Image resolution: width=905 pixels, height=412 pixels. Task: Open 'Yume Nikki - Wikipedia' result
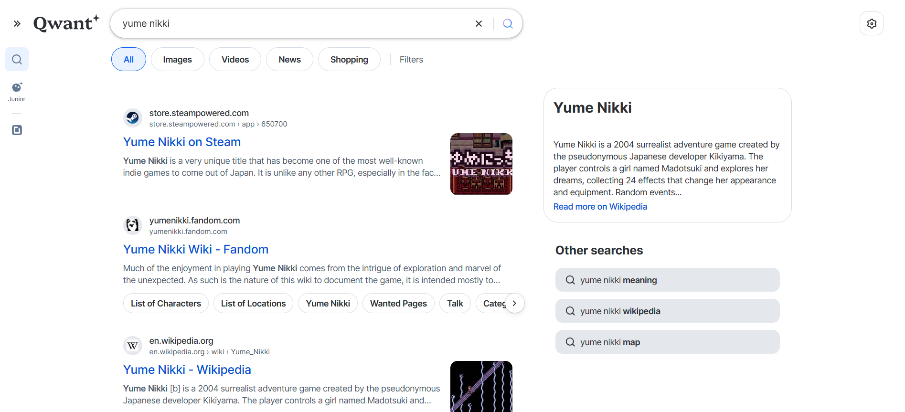187,370
